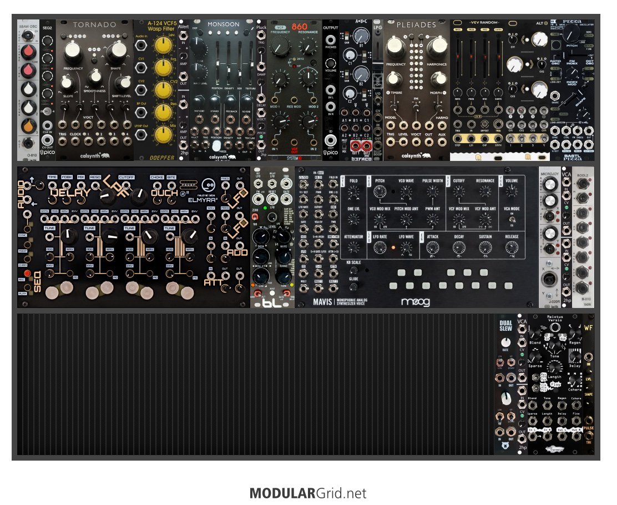Image resolution: width=617 pixels, height=505 pixels.
Task: Click the Mavis FOLD knob
Action: click(x=353, y=192)
